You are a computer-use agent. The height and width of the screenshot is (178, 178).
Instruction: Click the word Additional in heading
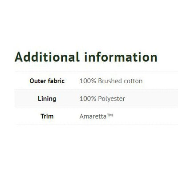point(47,57)
